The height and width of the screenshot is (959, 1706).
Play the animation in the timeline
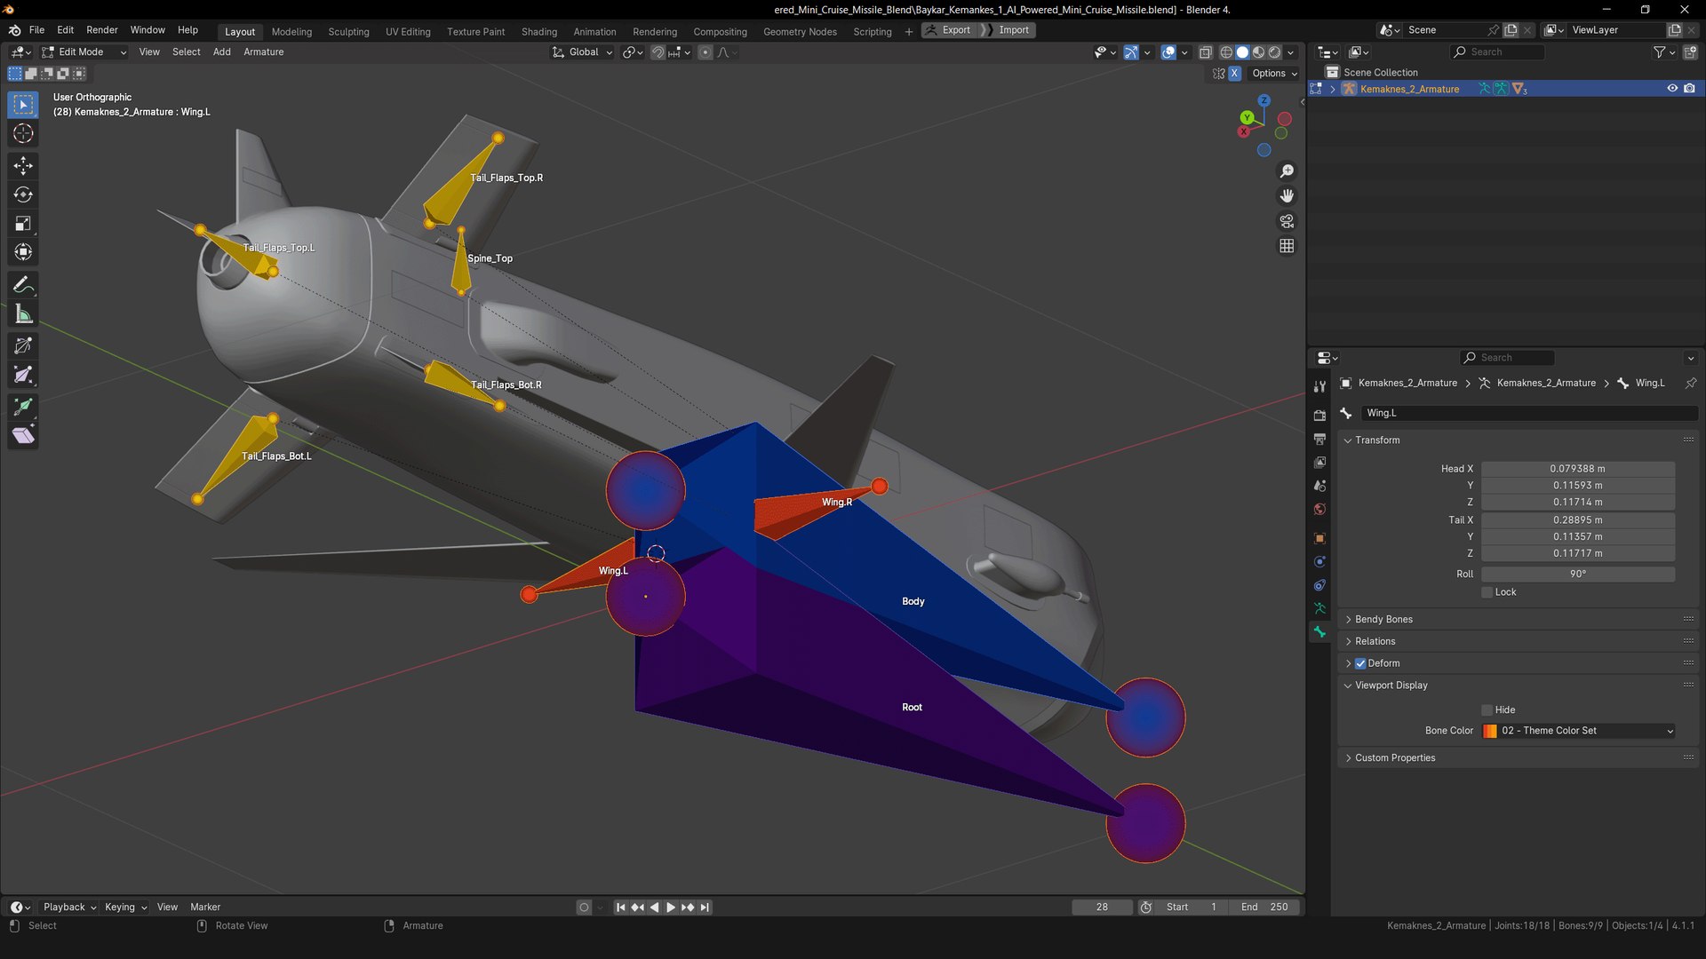pyautogui.click(x=671, y=907)
